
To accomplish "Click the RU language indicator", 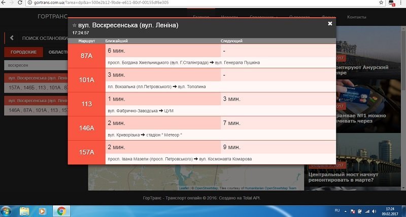I will click(337, 210).
